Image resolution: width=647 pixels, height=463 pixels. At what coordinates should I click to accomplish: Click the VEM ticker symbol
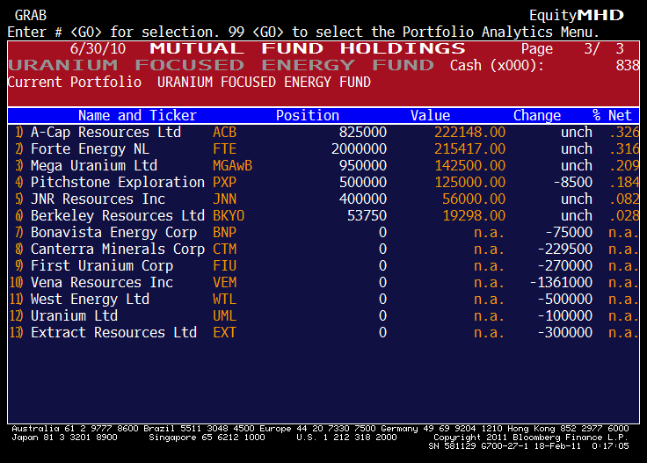point(224,282)
